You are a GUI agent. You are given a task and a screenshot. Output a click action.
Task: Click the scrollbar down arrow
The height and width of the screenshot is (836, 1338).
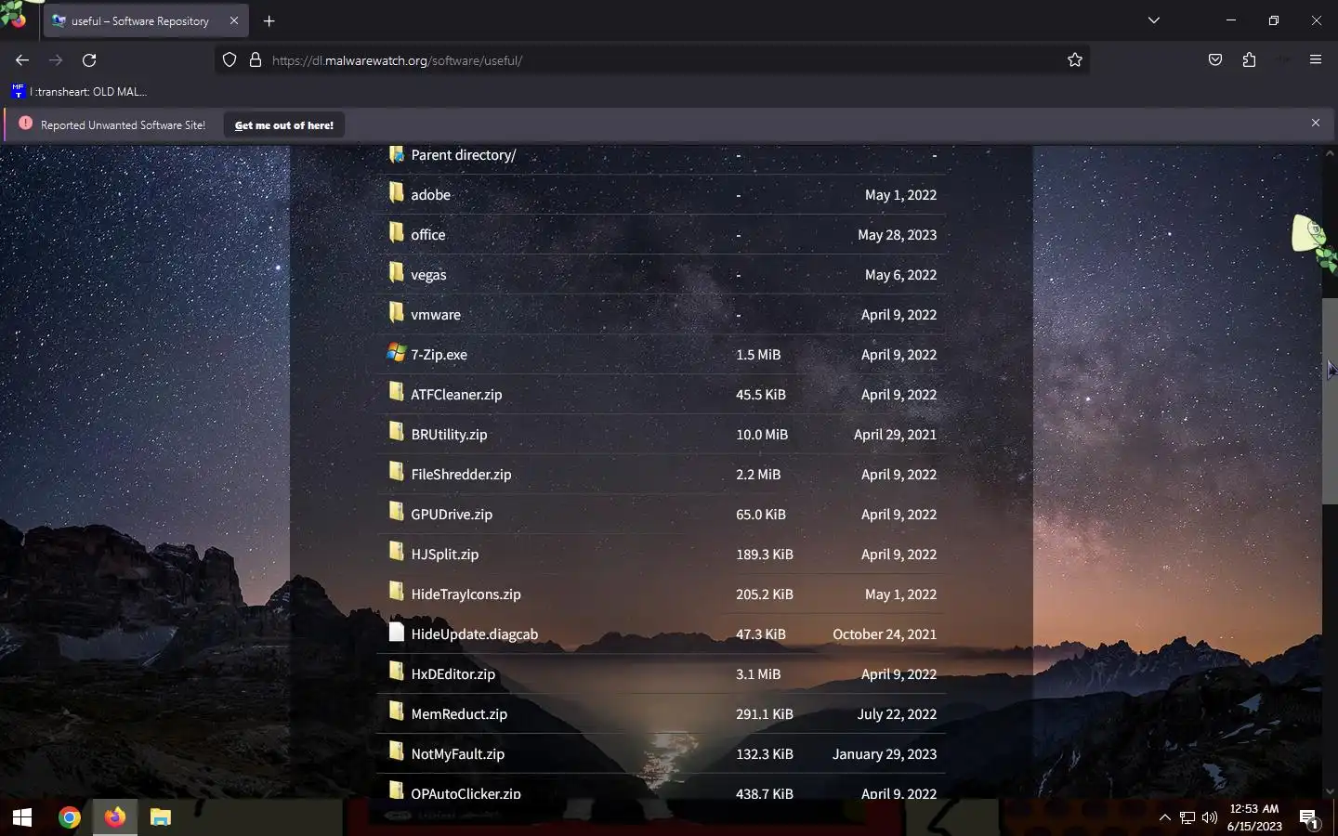1330,791
